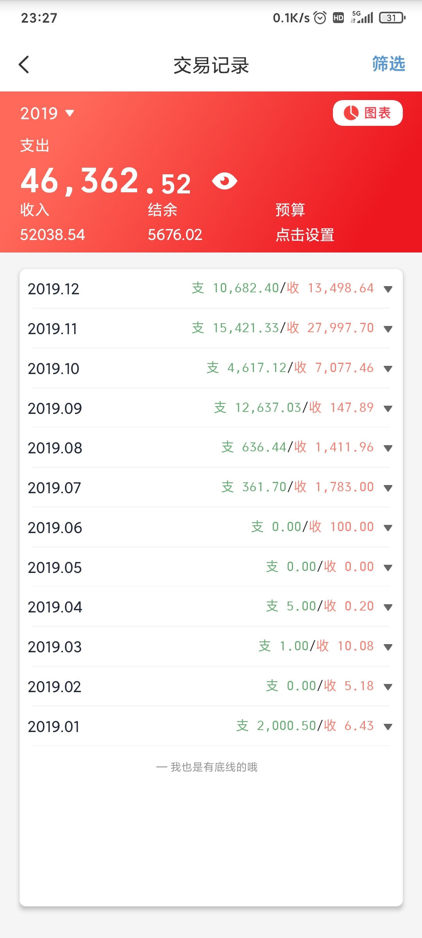The width and height of the screenshot is (422, 938).
Task: Click October income 7,077.46
Action: click(344, 368)
